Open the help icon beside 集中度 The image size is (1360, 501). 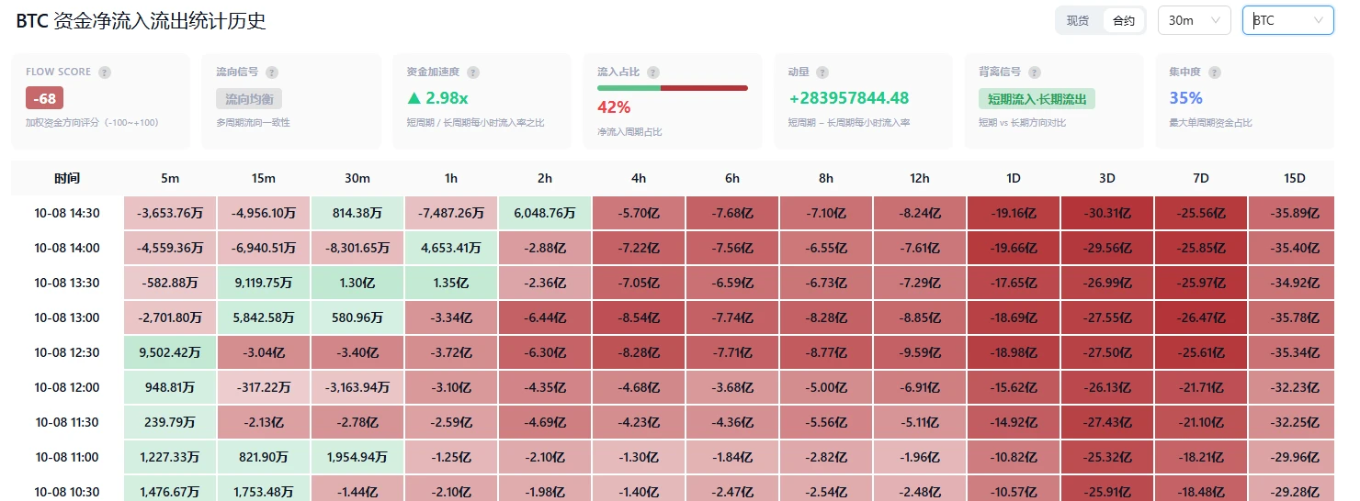(1215, 72)
